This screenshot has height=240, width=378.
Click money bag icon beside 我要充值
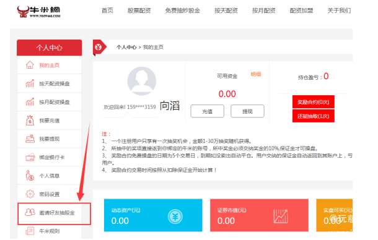pyautogui.click(x=30, y=121)
